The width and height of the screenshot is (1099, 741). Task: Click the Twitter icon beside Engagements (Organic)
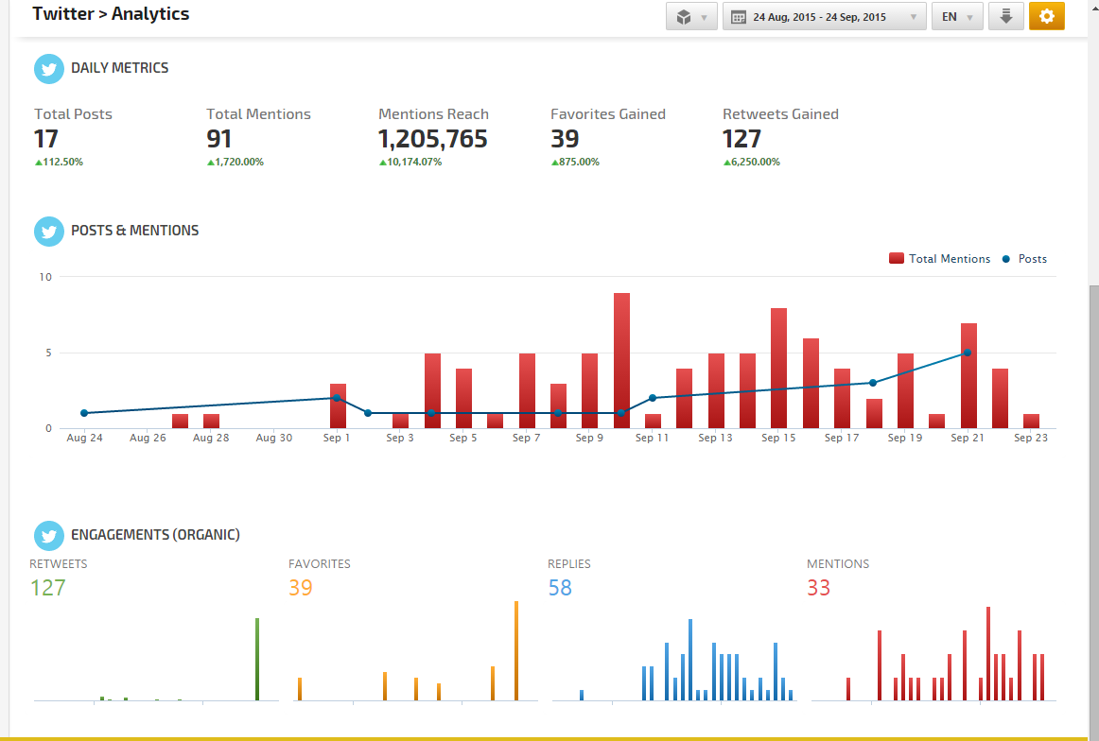49,536
